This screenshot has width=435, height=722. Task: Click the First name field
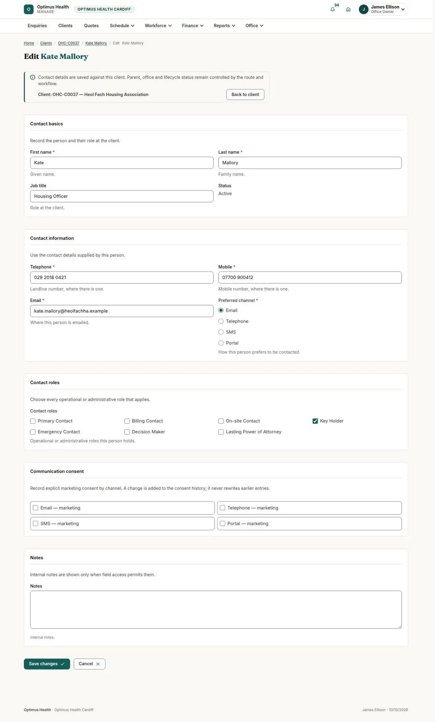click(x=122, y=163)
